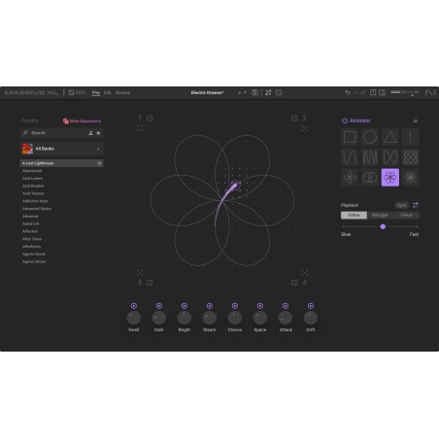Select the starburst flower animator shape
This screenshot has height=439, width=439.
(x=410, y=178)
